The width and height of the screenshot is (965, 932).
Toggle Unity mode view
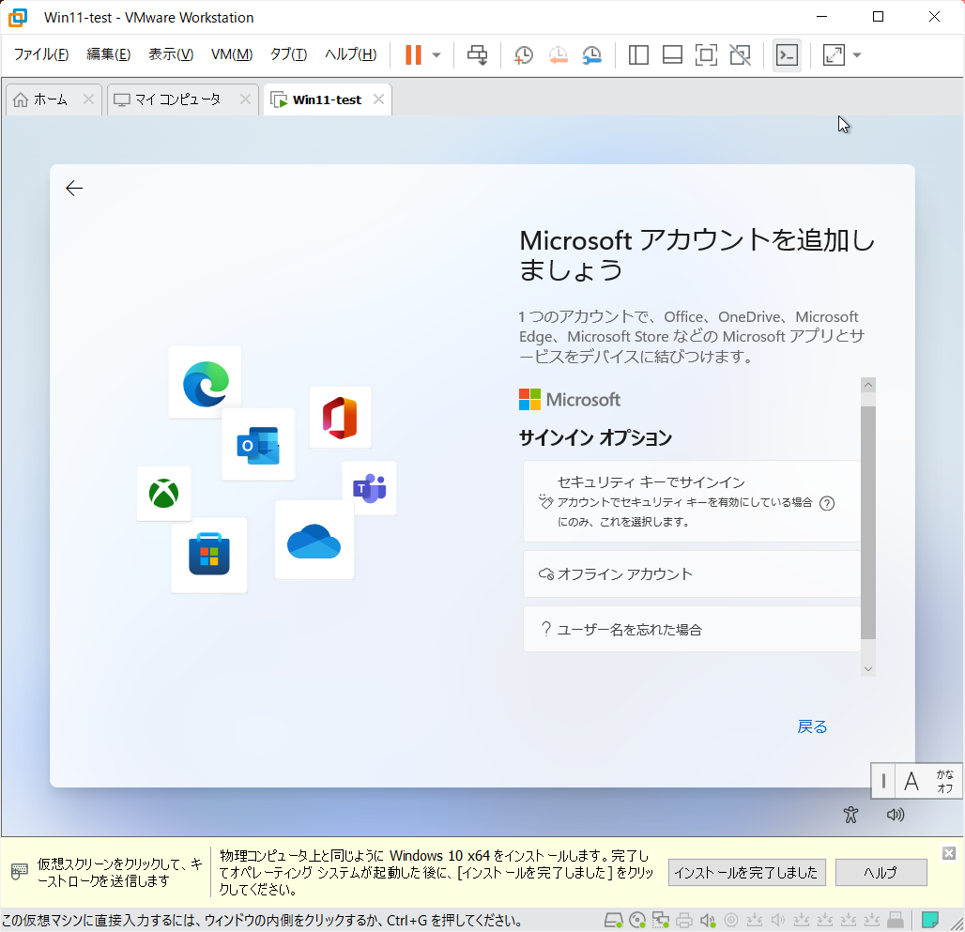(x=739, y=54)
